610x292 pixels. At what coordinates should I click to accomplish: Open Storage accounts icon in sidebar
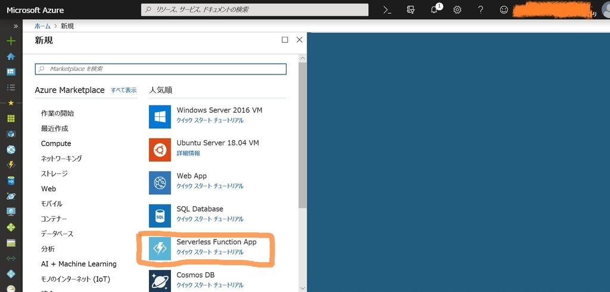click(11, 243)
